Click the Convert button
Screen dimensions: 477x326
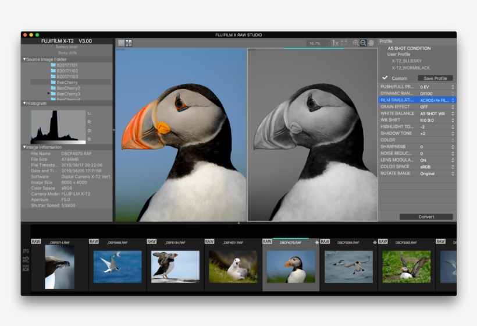tap(426, 217)
